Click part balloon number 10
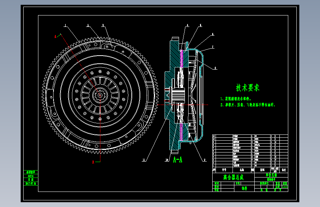Viewport: 320px width, 207px height. tap(167, 160)
